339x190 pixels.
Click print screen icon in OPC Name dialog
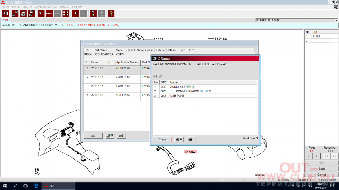[179, 139]
